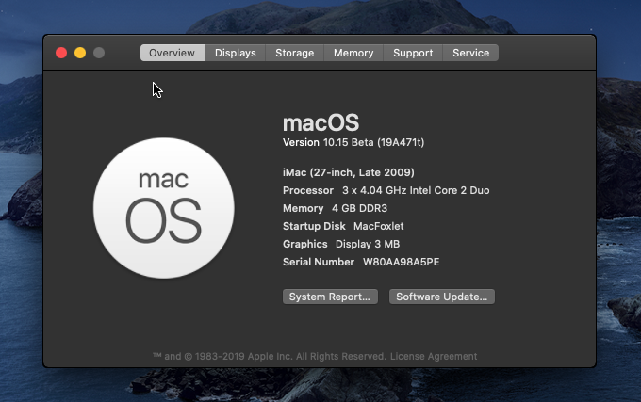Click the Software Update... button
The image size is (641, 402).
[442, 297]
